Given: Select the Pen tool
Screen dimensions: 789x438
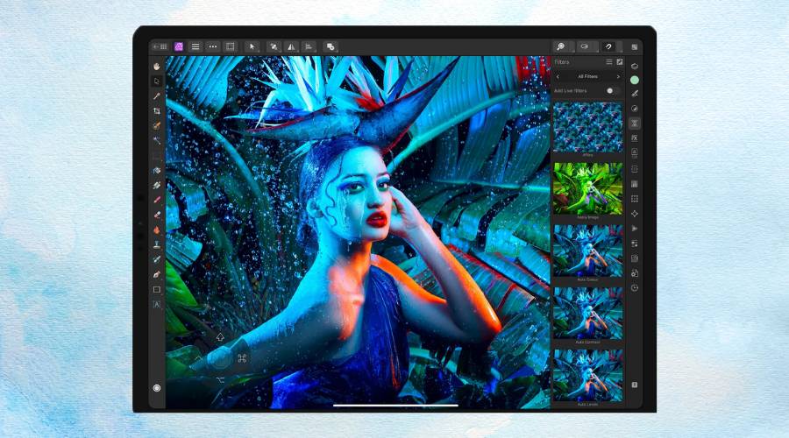Looking at the screenshot, I should click(x=157, y=274).
